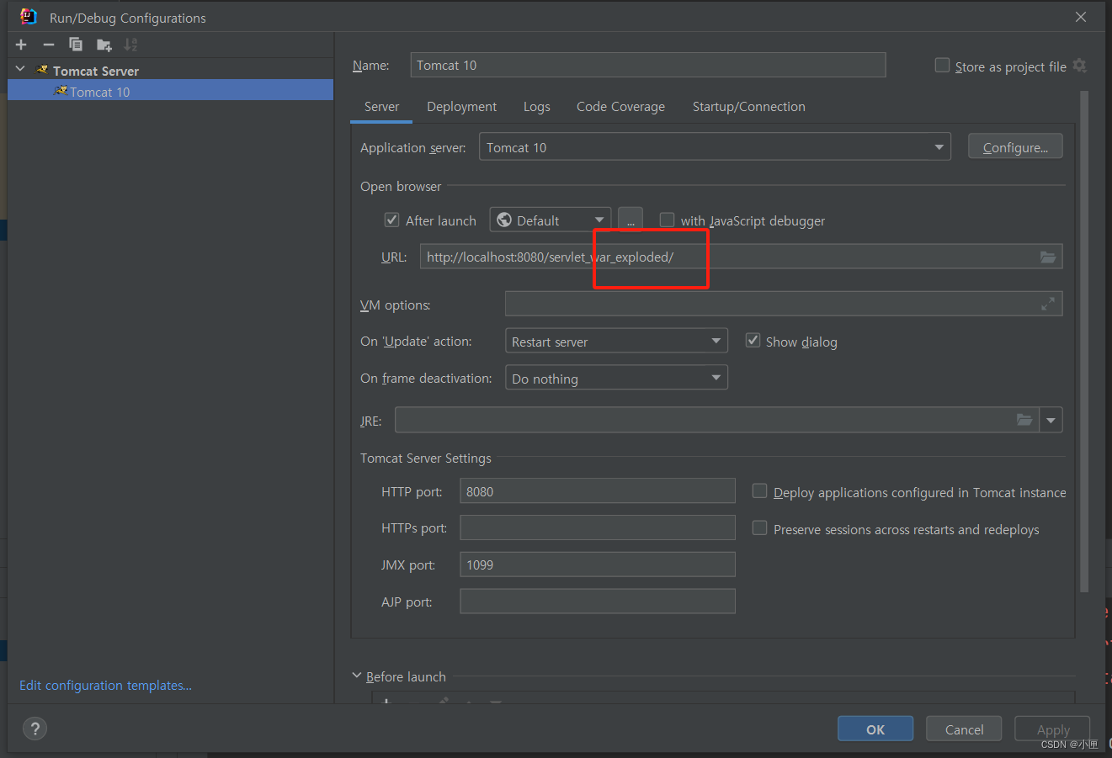Enable with JavaScript debugger checkbox
This screenshot has width=1112, height=758.
[667, 220]
